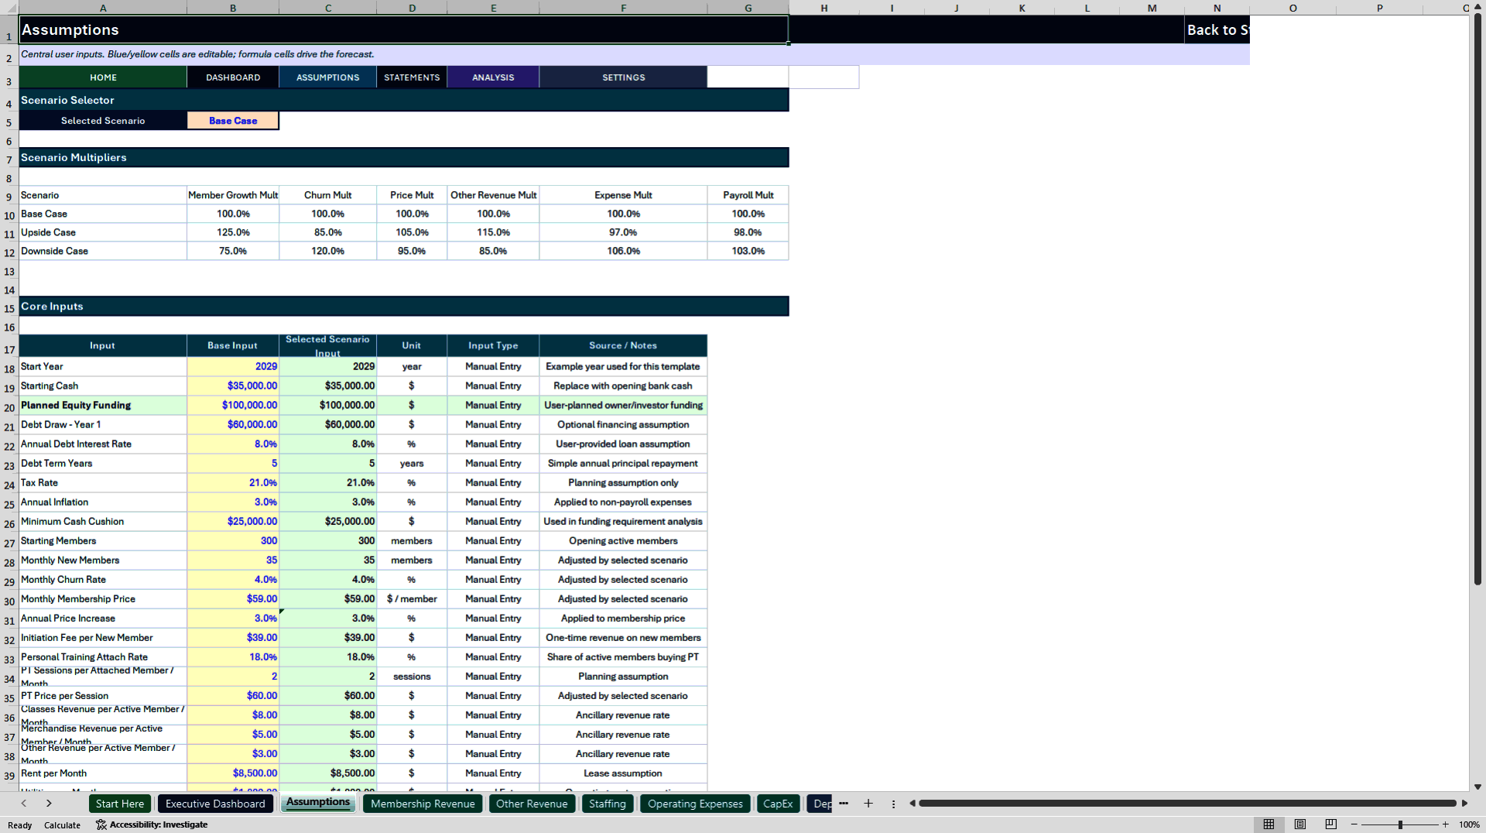Viewport: 1486px width, 833px height.
Task: Click the zoom in plus icon
Action: click(x=1445, y=824)
